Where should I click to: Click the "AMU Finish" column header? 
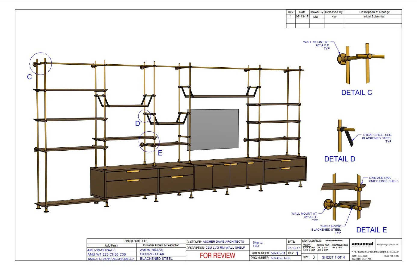click(111, 245)
